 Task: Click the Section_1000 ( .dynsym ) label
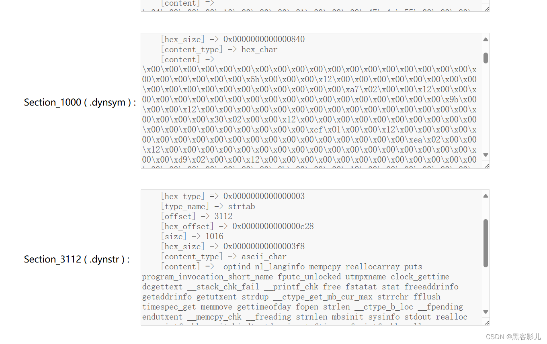[80, 102]
